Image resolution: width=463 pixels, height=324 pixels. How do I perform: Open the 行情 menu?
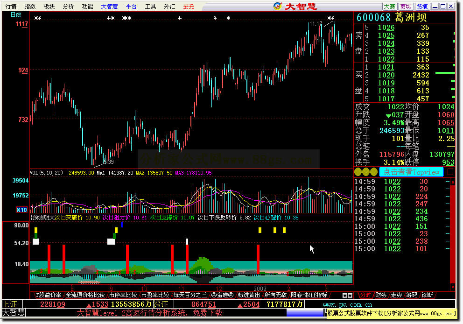[11, 6]
